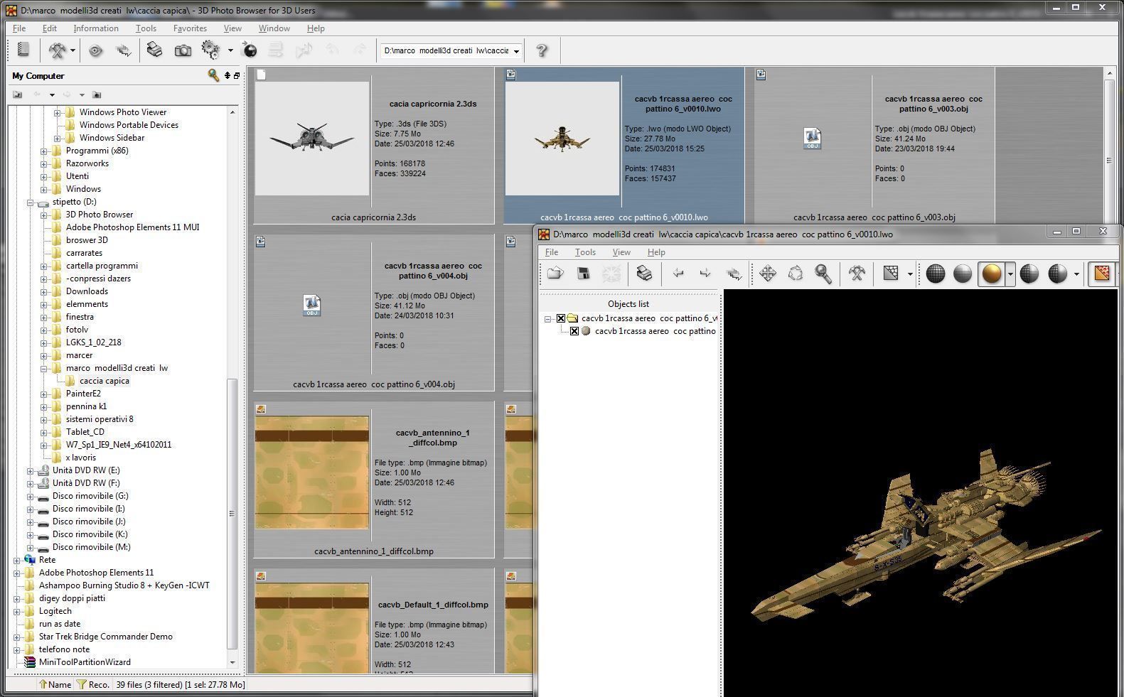Expand the Programmi (x86) folder node
Viewport: 1124px width, 697px height.
44,151
